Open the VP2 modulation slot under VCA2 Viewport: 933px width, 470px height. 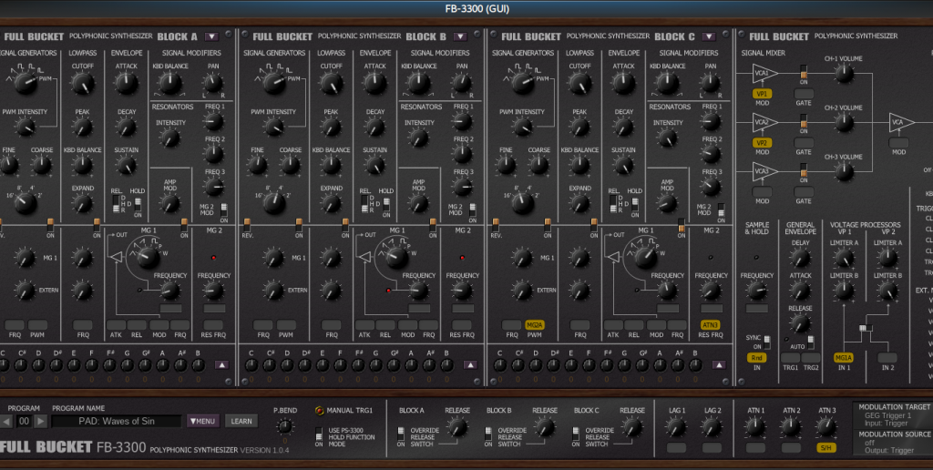click(763, 143)
